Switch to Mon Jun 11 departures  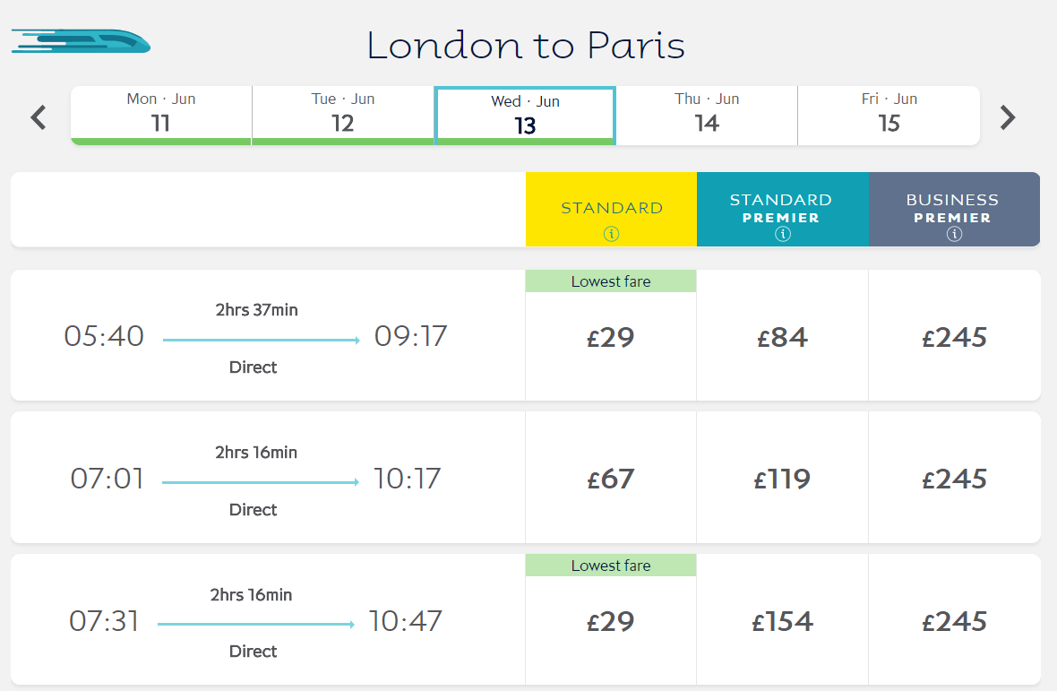tap(160, 116)
